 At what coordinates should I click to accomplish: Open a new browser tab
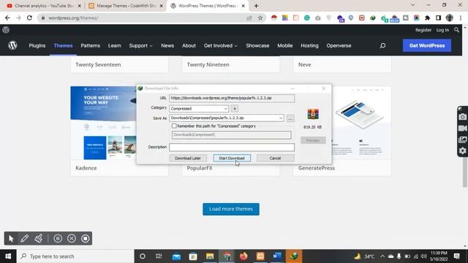pos(256,6)
